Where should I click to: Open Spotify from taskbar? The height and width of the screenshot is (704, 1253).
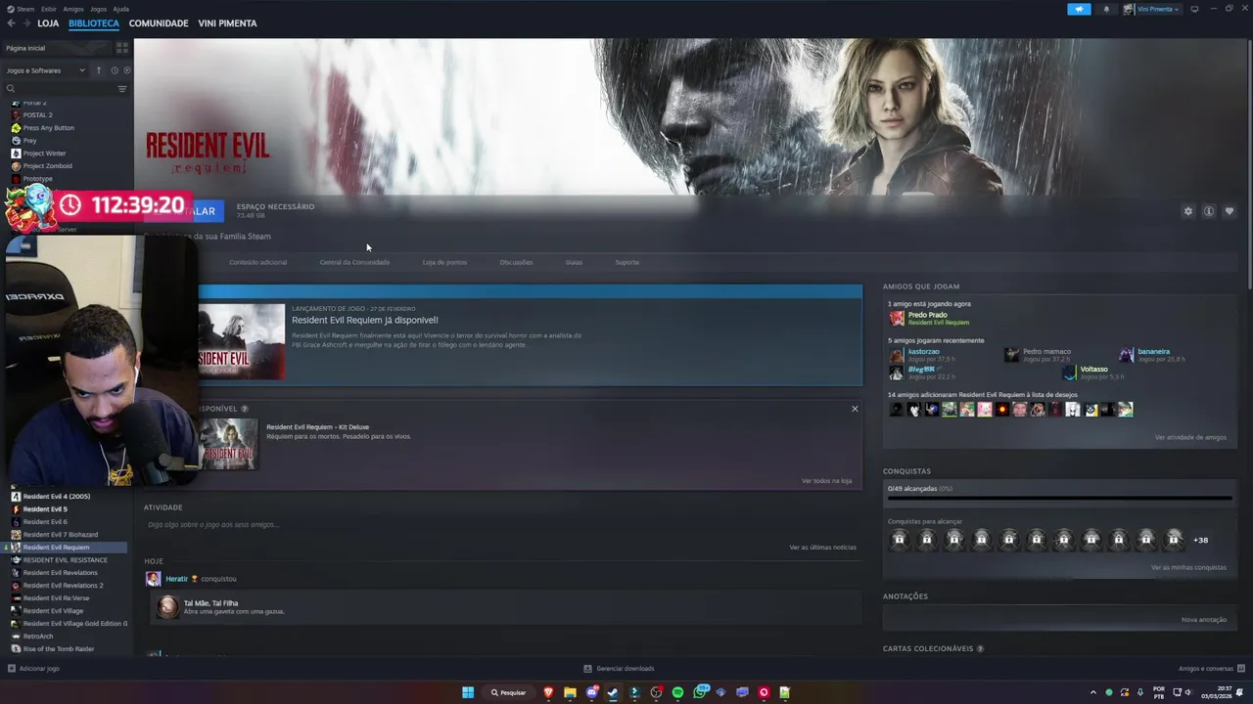pos(677,692)
